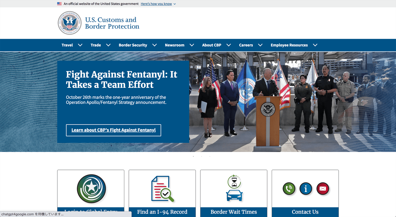The height and width of the screenshot is (217, 396).
Task: Click the green phone contact icon
Action: (289, 189)
